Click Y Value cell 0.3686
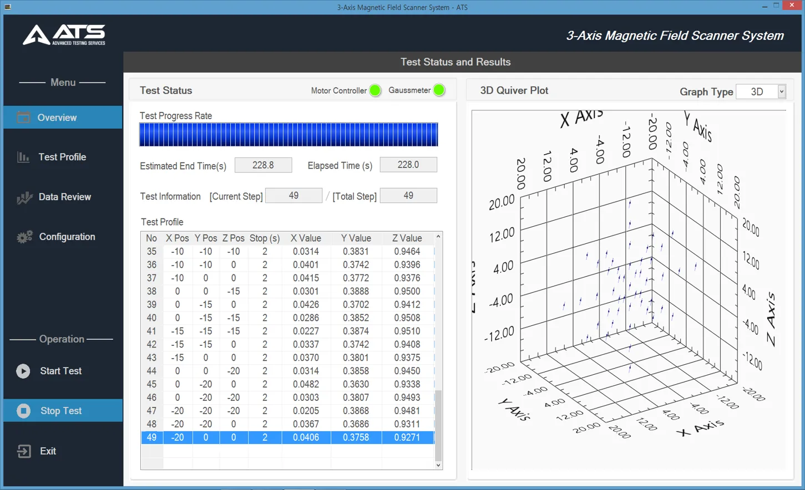Screen dimensions: 805x490 click(x=356, y=425)
